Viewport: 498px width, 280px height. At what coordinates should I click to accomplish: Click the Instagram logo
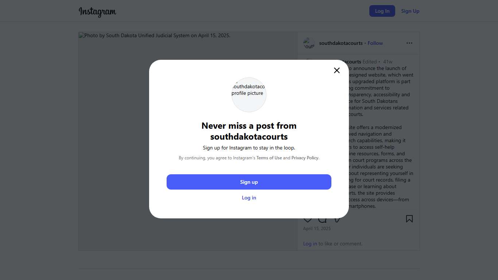point(97,12)
